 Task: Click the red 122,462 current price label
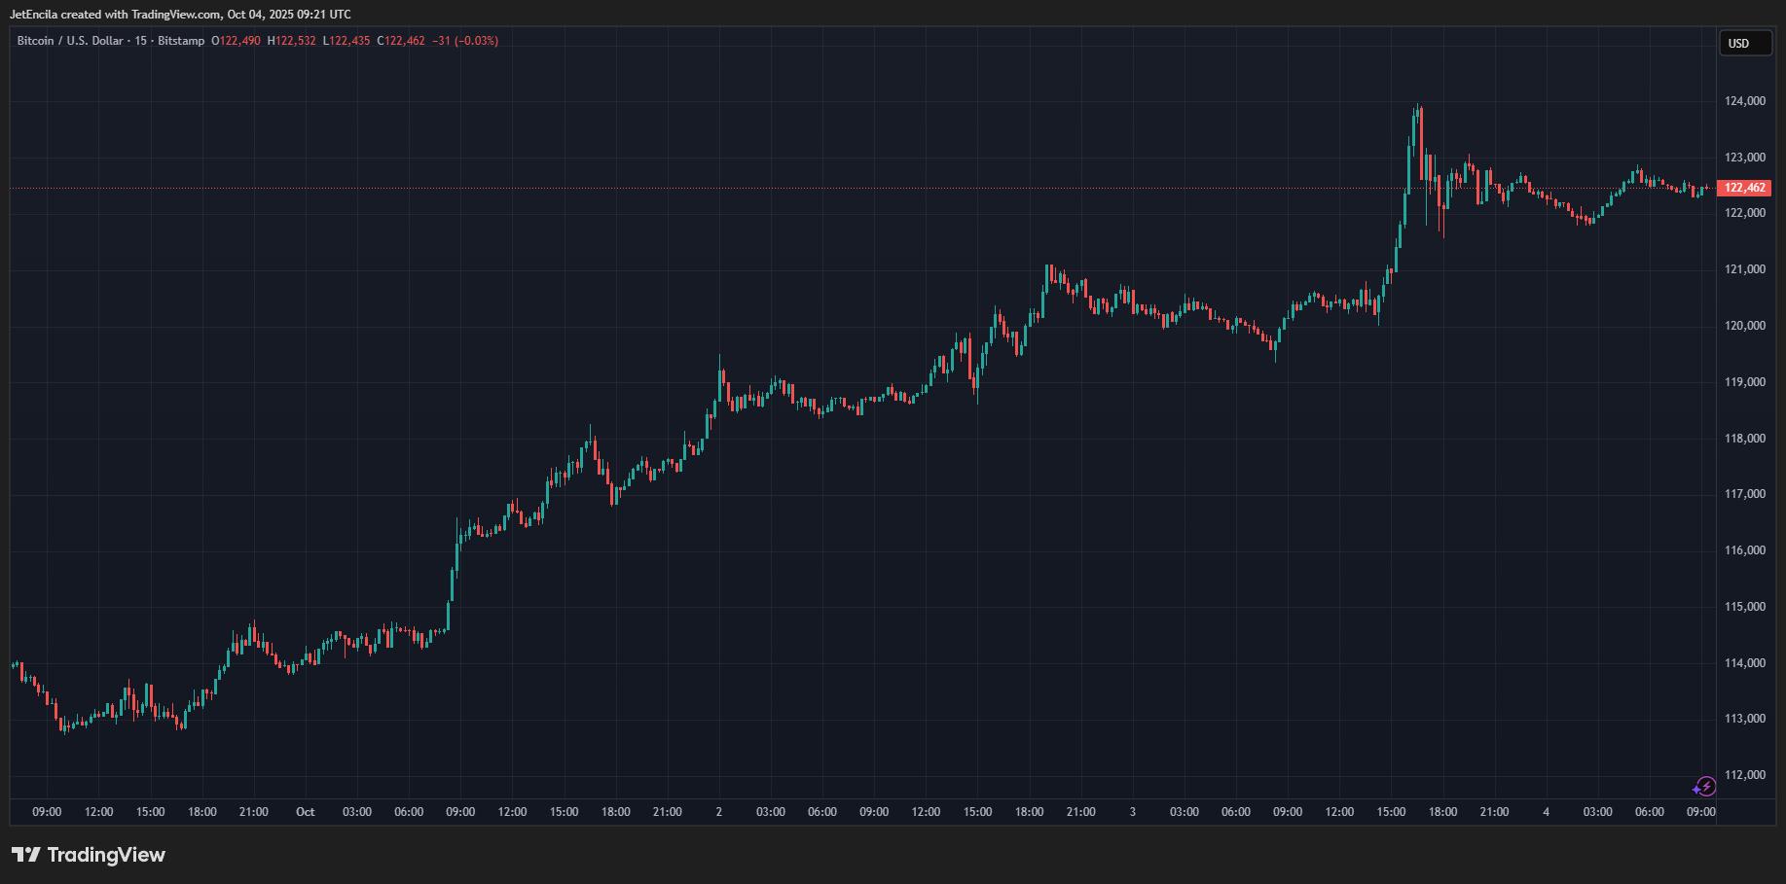(1744, 188)
